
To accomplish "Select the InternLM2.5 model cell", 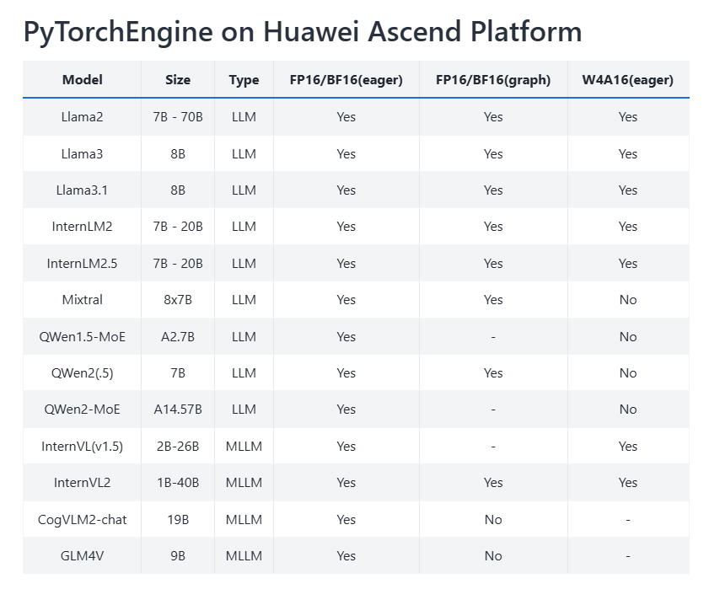I will click(x=83, y=263).
